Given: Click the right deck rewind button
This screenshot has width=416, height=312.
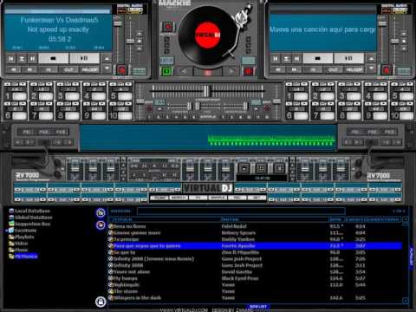Looking at the screenshot, I should tap(277, 69).
